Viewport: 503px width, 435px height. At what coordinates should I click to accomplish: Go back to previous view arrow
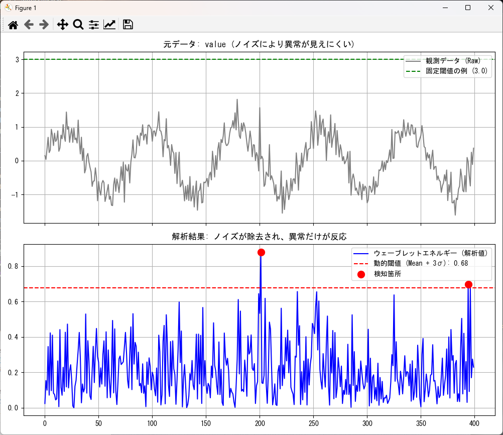(x=29, y=25)
